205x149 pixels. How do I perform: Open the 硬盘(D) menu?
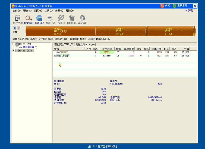coord(27,11)
